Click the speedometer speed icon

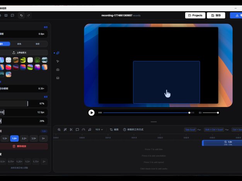click(x=84, y=130)
